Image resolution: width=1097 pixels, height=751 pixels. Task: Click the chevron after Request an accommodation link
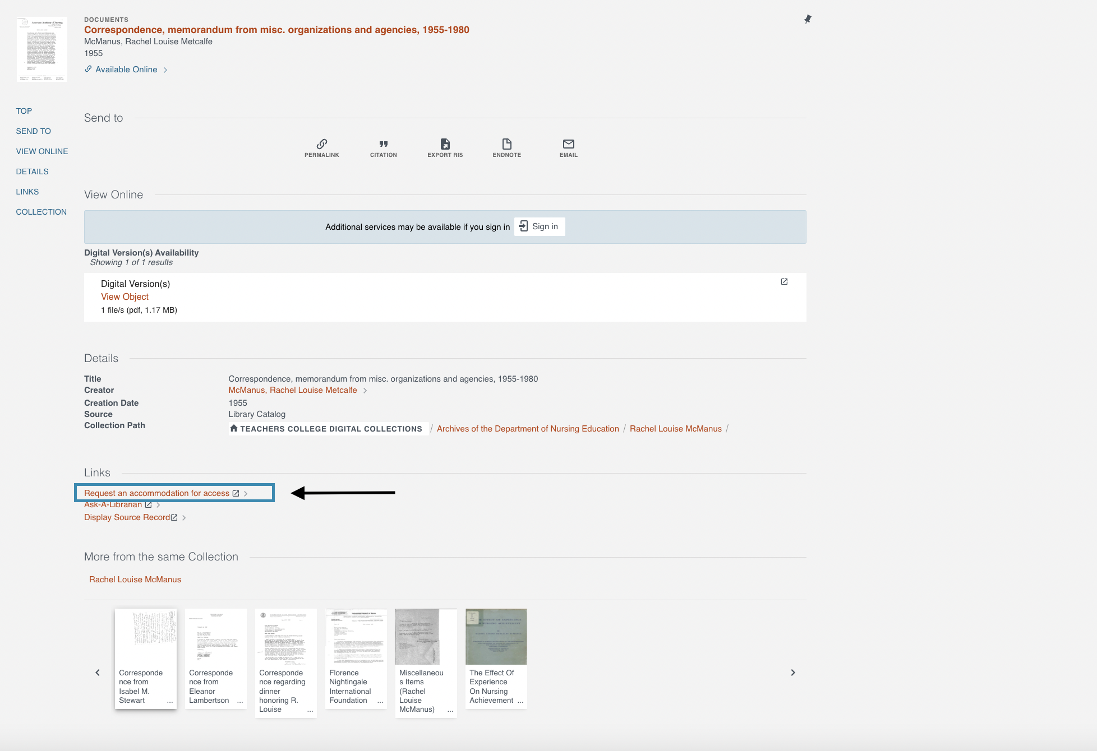coord(246,493)
